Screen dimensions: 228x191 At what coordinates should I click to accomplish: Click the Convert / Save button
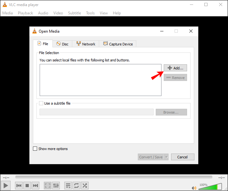click(151, 157)
